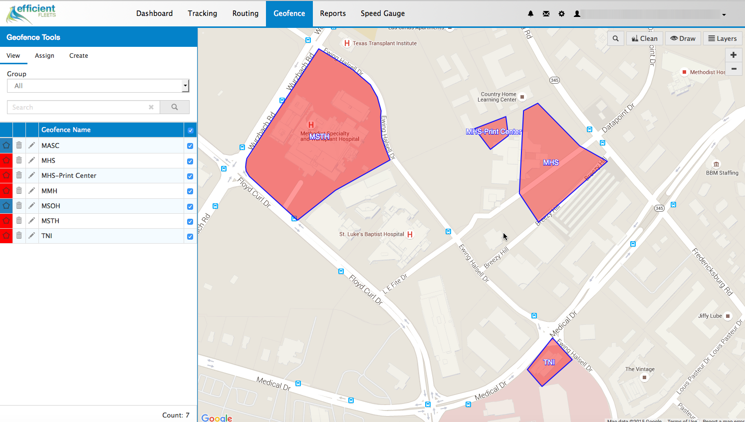Delete MHS-Print Center with trash icon
This screenshot has height=422, width=745.
[19, 175]
